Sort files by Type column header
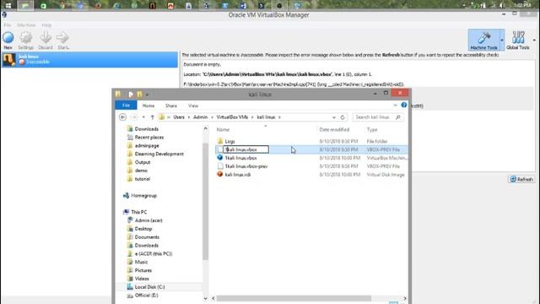This screenshot has height=304, width=540. [x=372, y=129]
